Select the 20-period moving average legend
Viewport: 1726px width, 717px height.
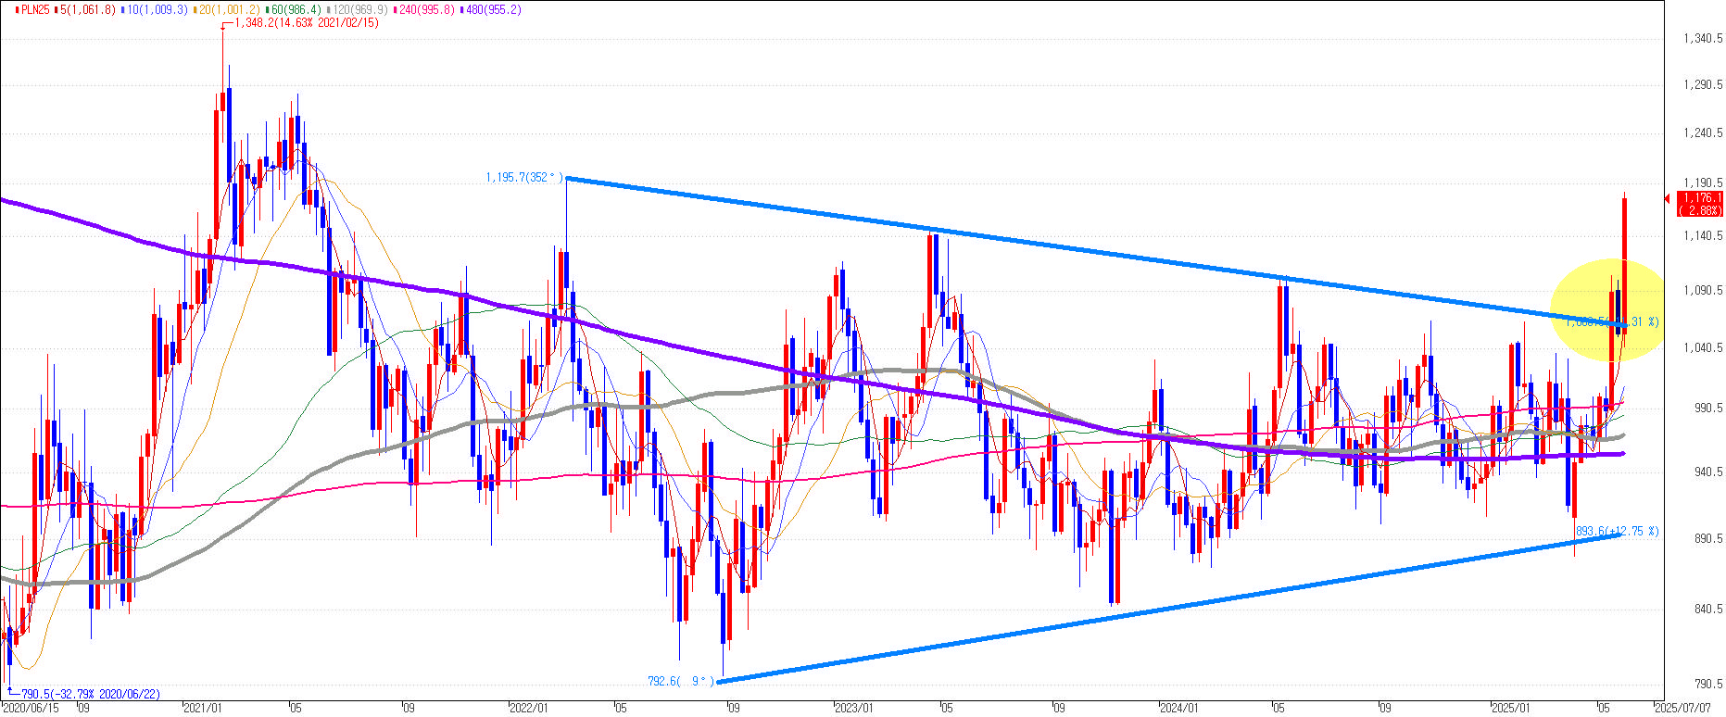coord(227,9)
